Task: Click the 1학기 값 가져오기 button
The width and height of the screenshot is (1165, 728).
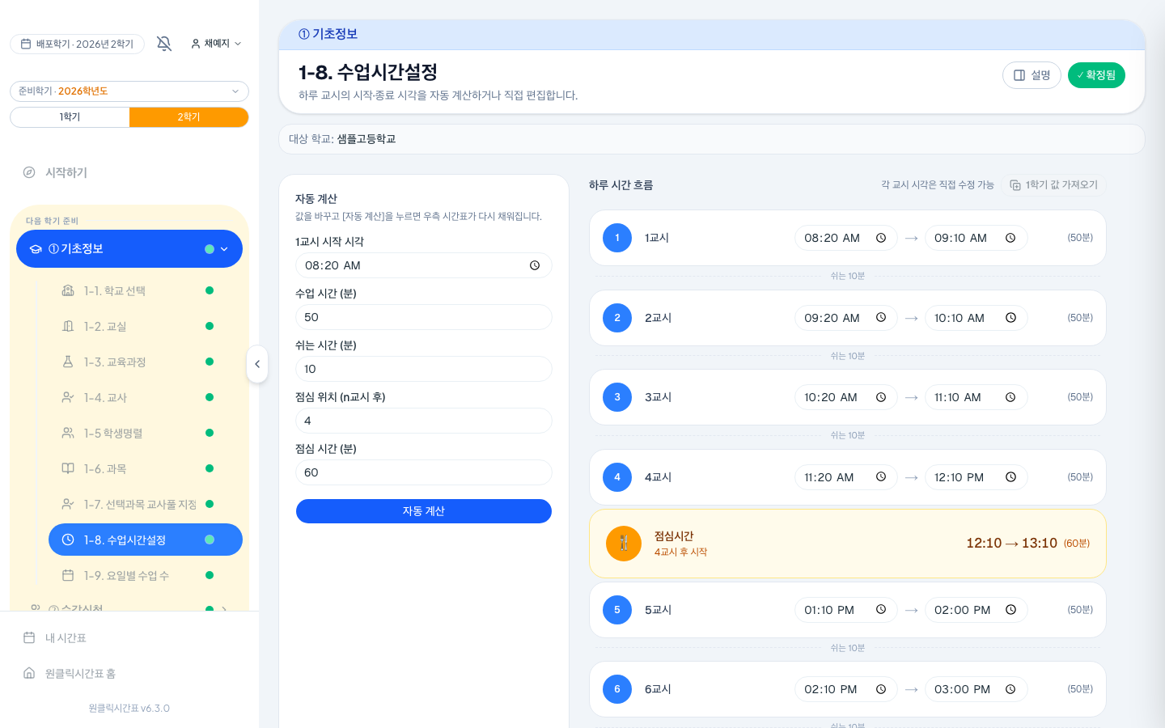Action: click(1053, 185)
